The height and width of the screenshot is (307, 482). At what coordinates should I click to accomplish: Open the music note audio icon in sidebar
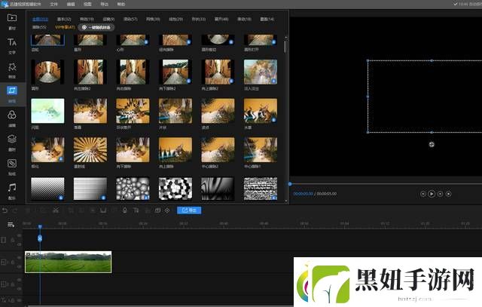12,187
